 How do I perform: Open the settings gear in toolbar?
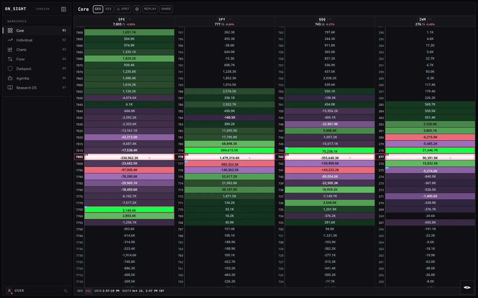(x=137, y=9)
